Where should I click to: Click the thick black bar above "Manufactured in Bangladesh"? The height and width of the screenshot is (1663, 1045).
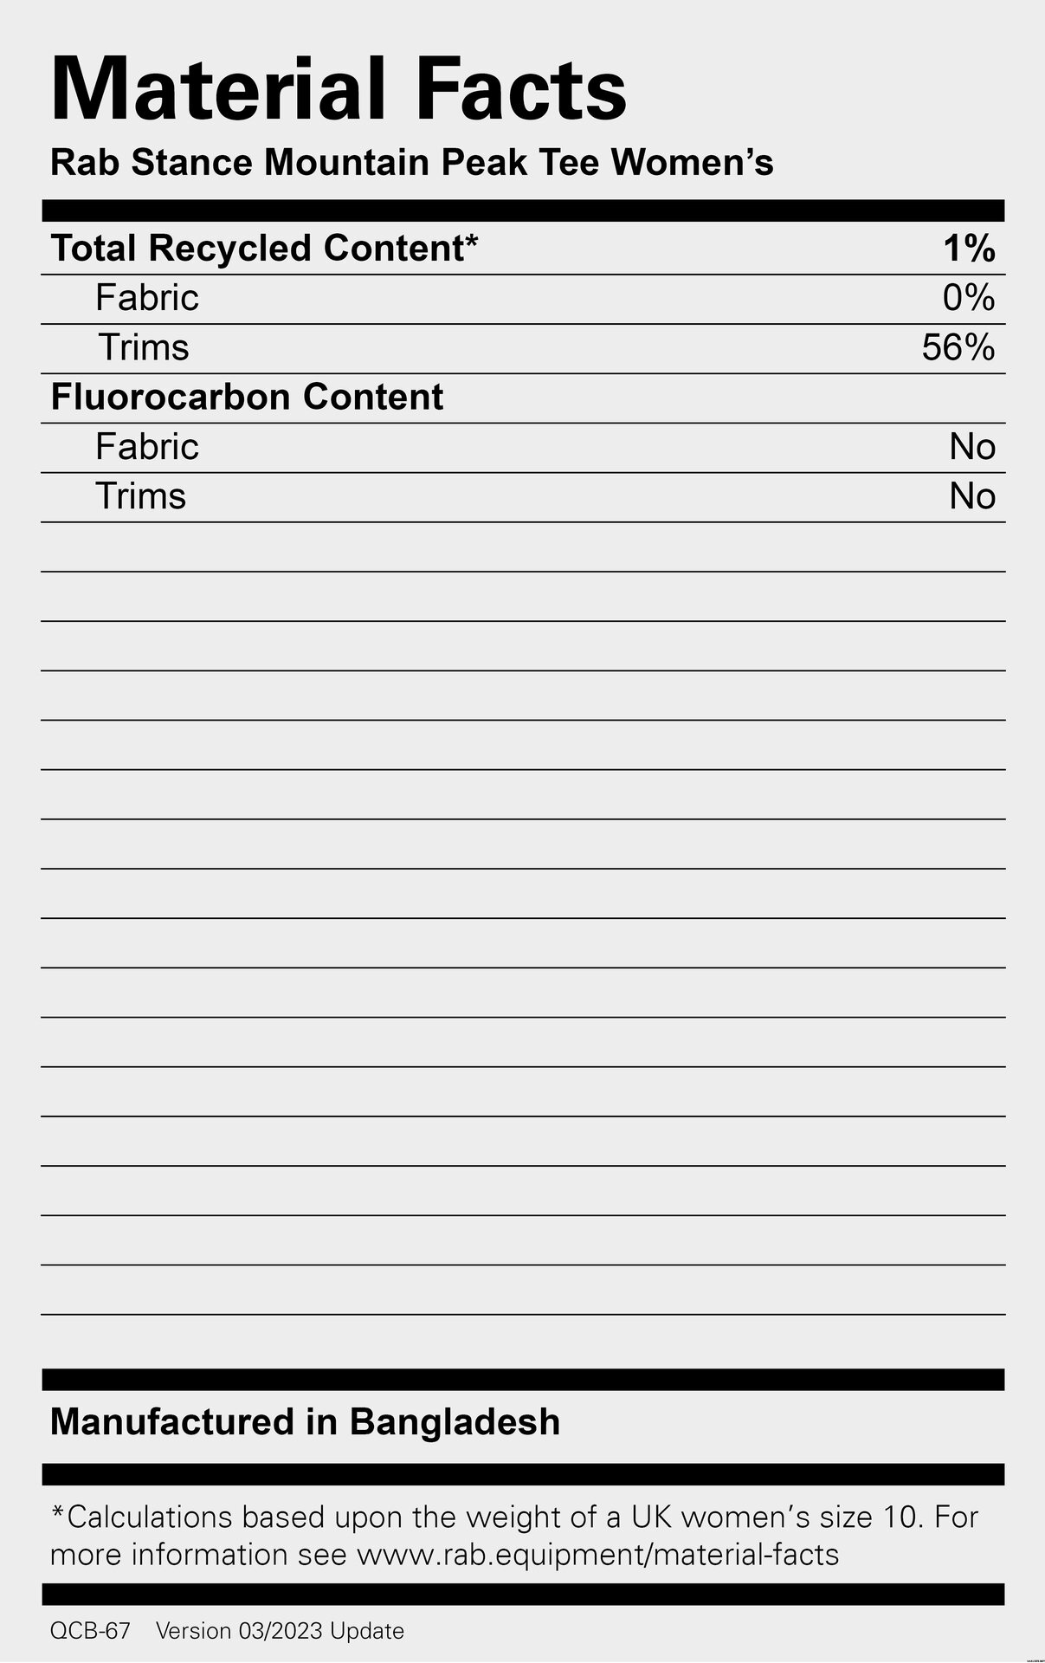click(523, 1379)
